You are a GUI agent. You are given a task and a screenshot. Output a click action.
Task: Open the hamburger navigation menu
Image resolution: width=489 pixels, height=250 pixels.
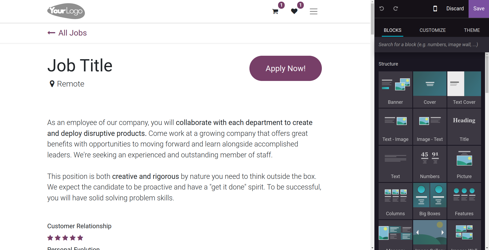[313, 11]
